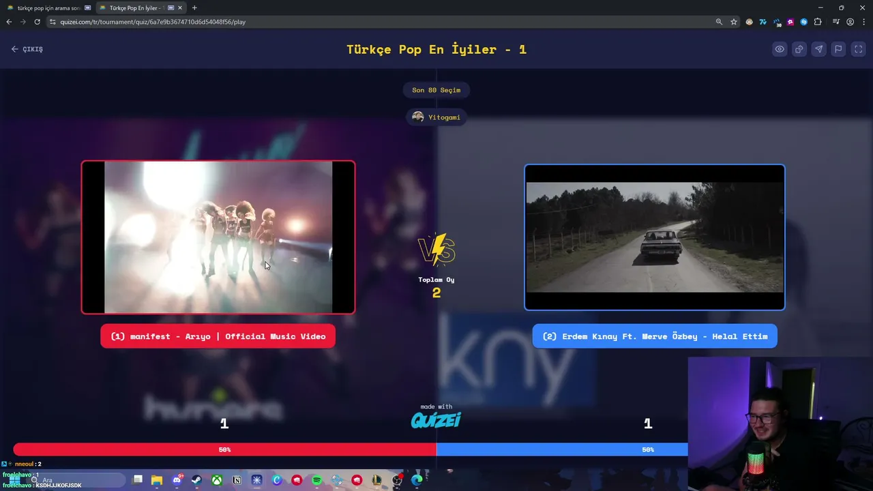Open the browser profile avatar
This screenshot has width=873, height=491.
pos(850,22)
